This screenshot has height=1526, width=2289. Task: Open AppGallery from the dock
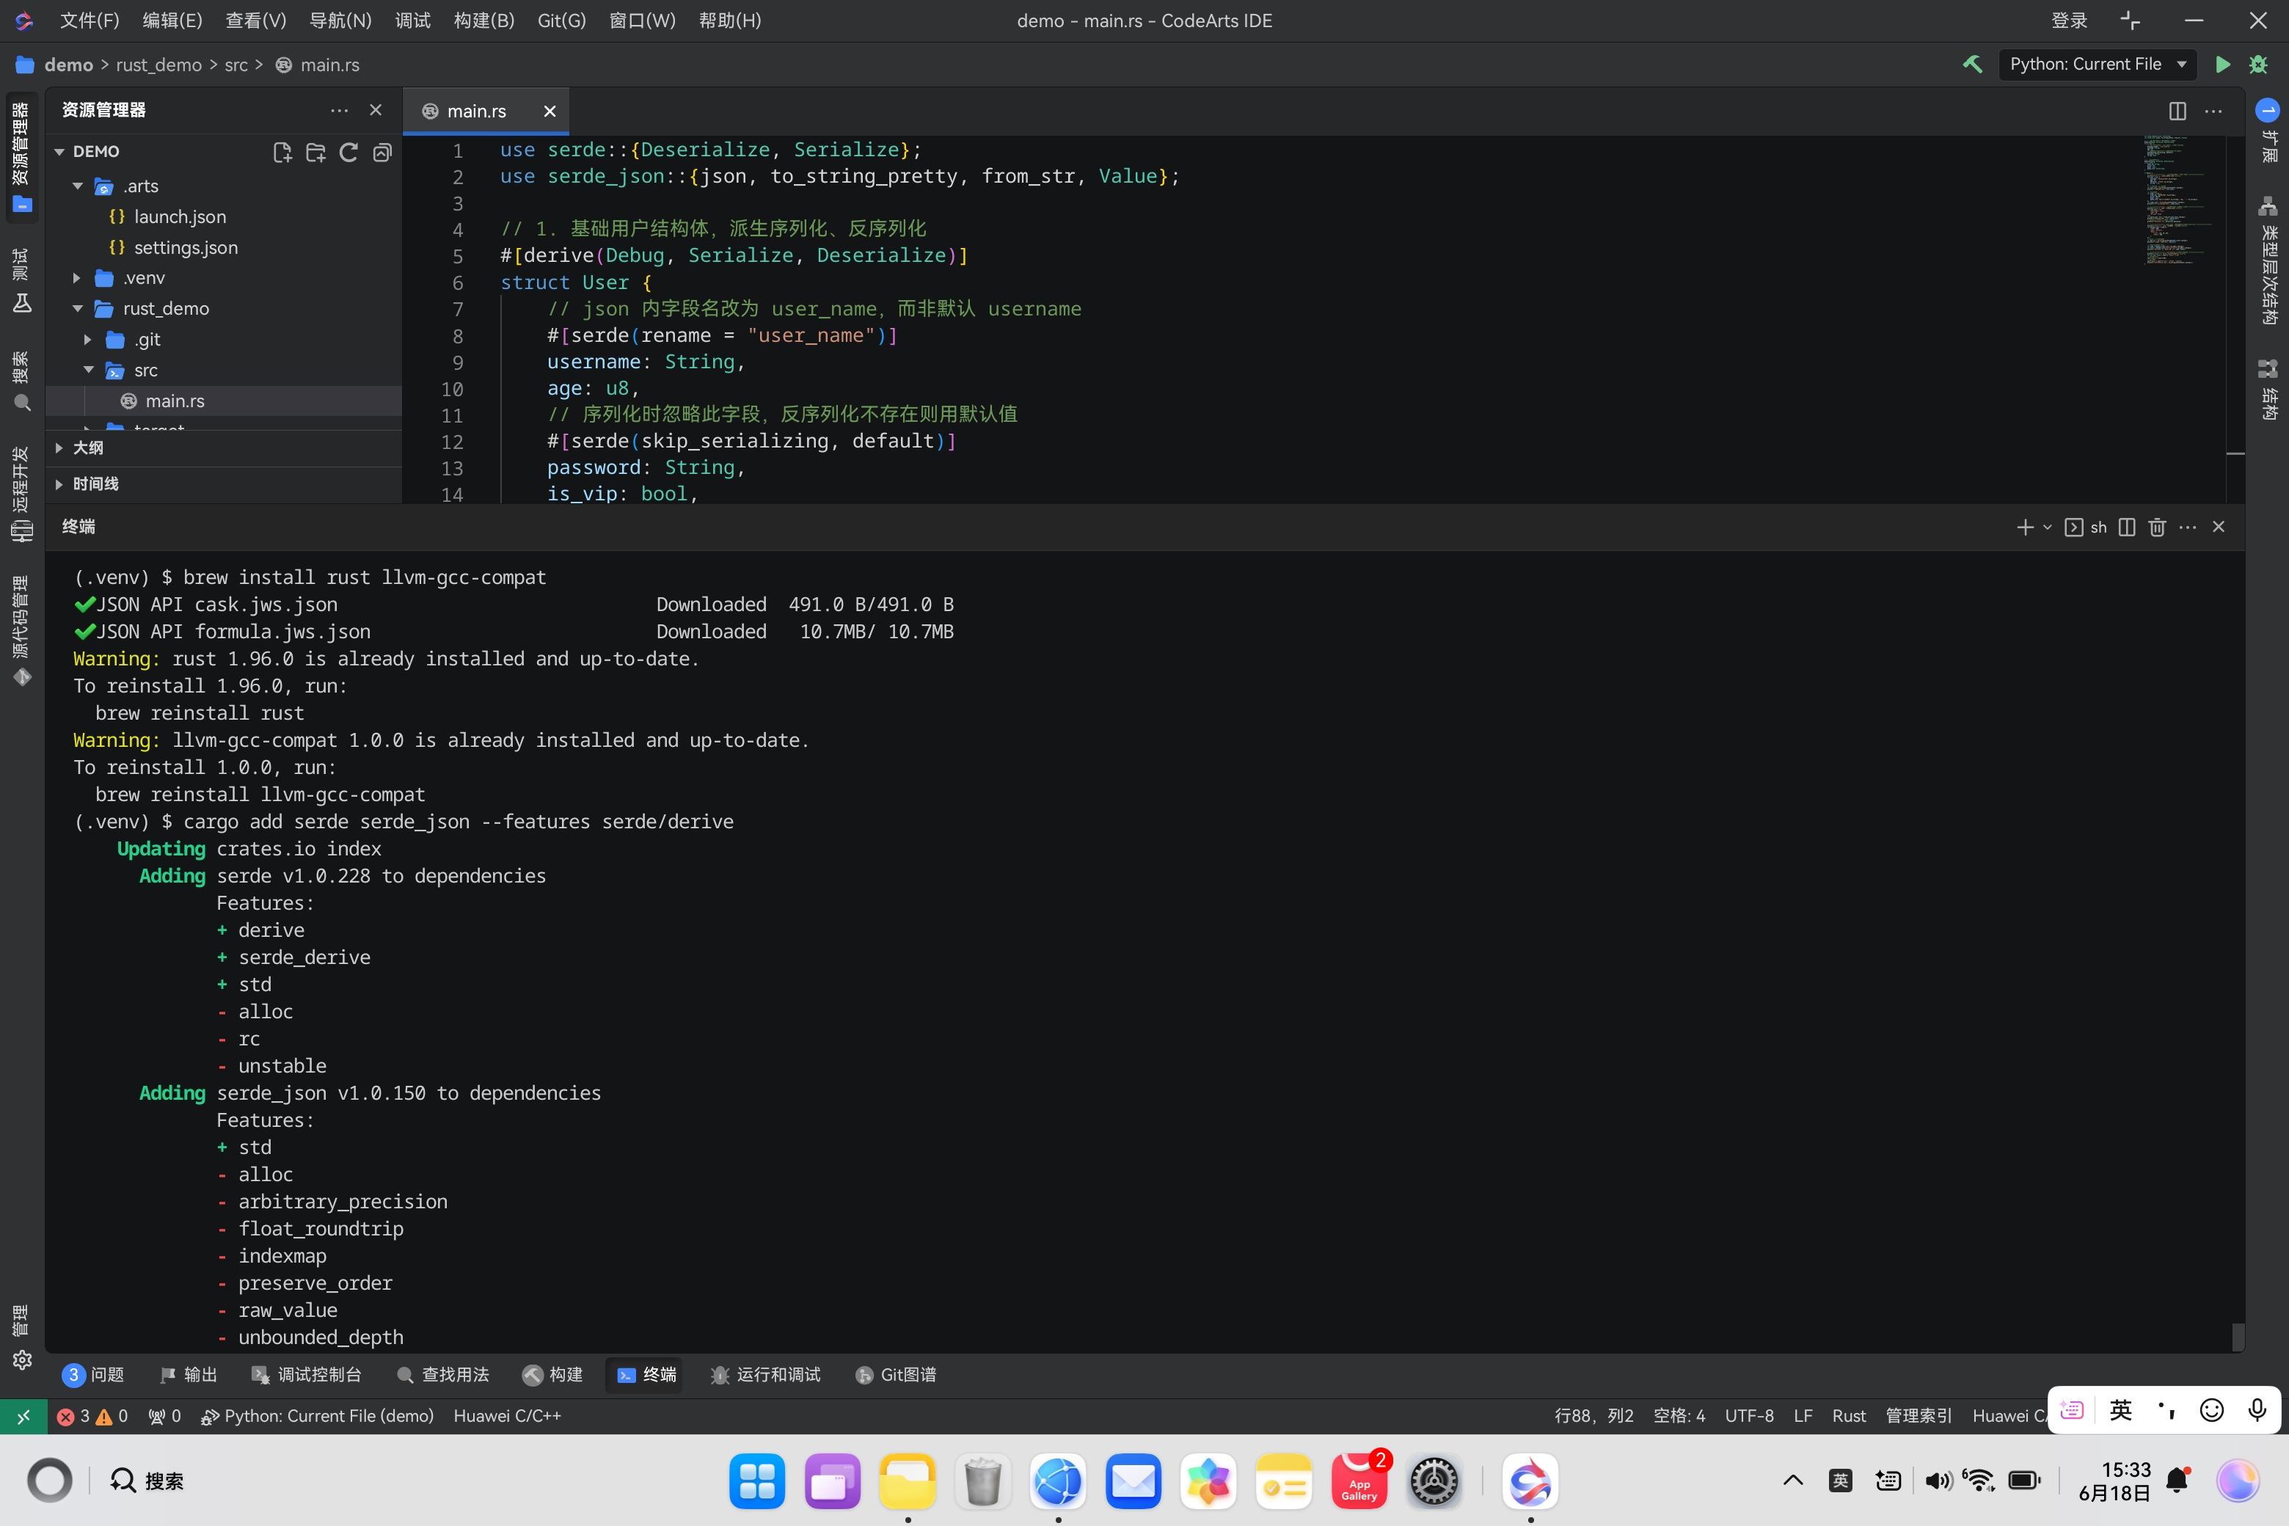coord(1359,1481)
